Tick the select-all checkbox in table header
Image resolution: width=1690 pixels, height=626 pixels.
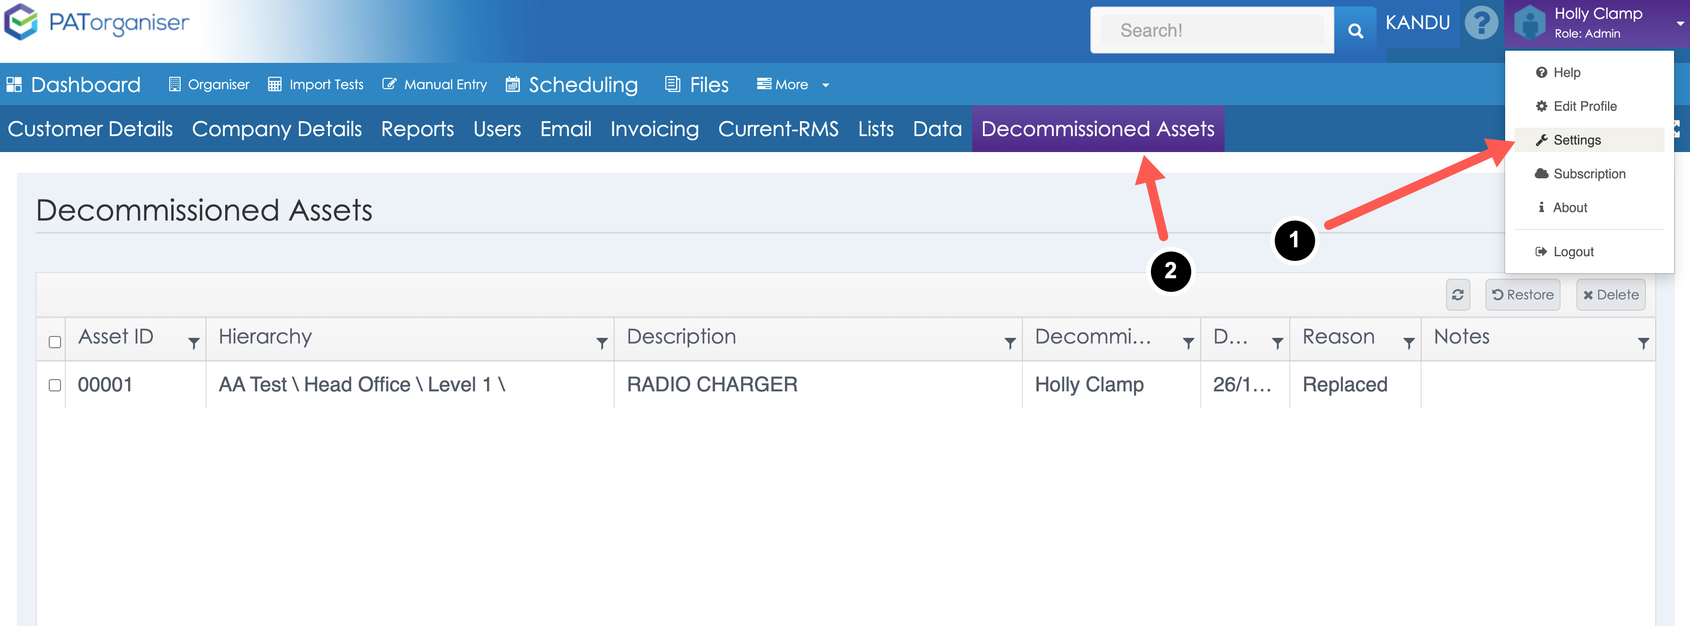click(x=55, y=342)
